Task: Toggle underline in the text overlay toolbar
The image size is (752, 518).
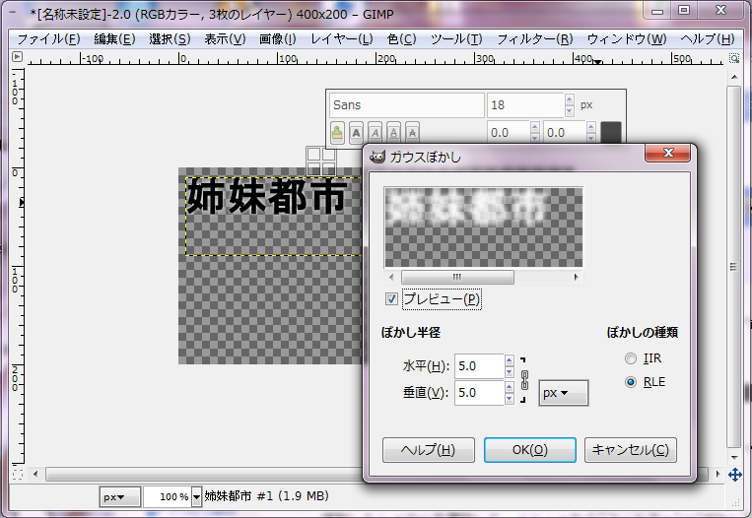Action: click(x=394, y=133)
